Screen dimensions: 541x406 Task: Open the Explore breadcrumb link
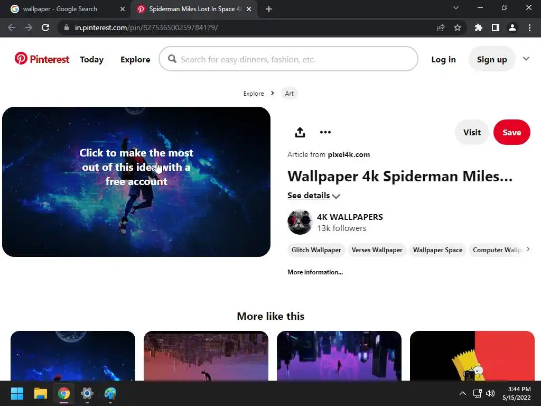[x=254, y=93]
